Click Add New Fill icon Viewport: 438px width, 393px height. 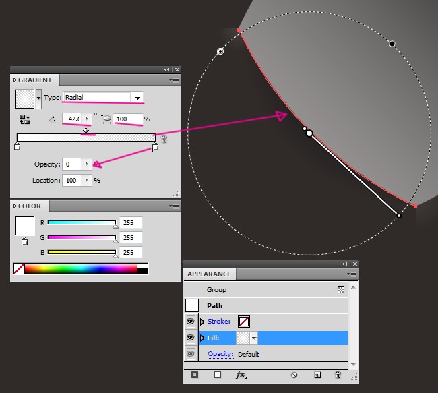coord(218,375)
